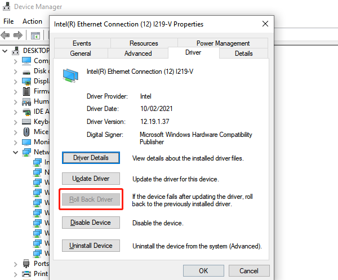This screenshot has width=338, height=280.
Task: Click the Forward arrow toolbar icon
Action: tap(18, 35)
